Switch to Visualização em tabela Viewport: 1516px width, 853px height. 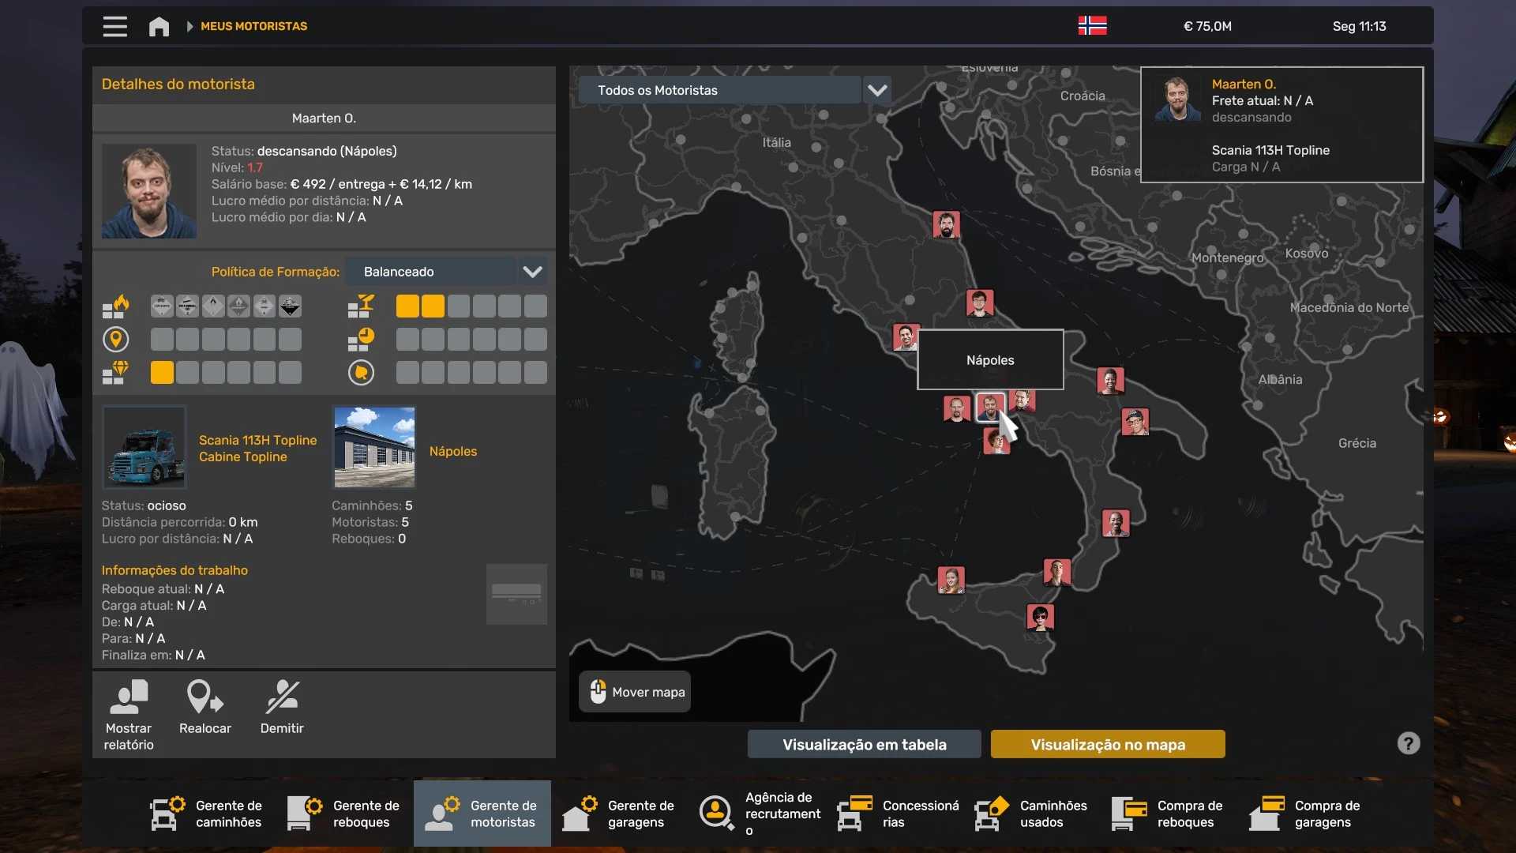pyautogui.click(x=864, y=744)
